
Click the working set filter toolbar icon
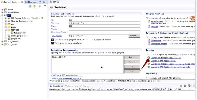coord(40,6)
